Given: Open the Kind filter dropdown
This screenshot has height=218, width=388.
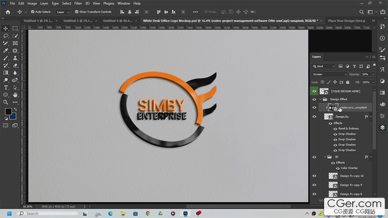Looking at the screenshot, I should pos(323,66).
